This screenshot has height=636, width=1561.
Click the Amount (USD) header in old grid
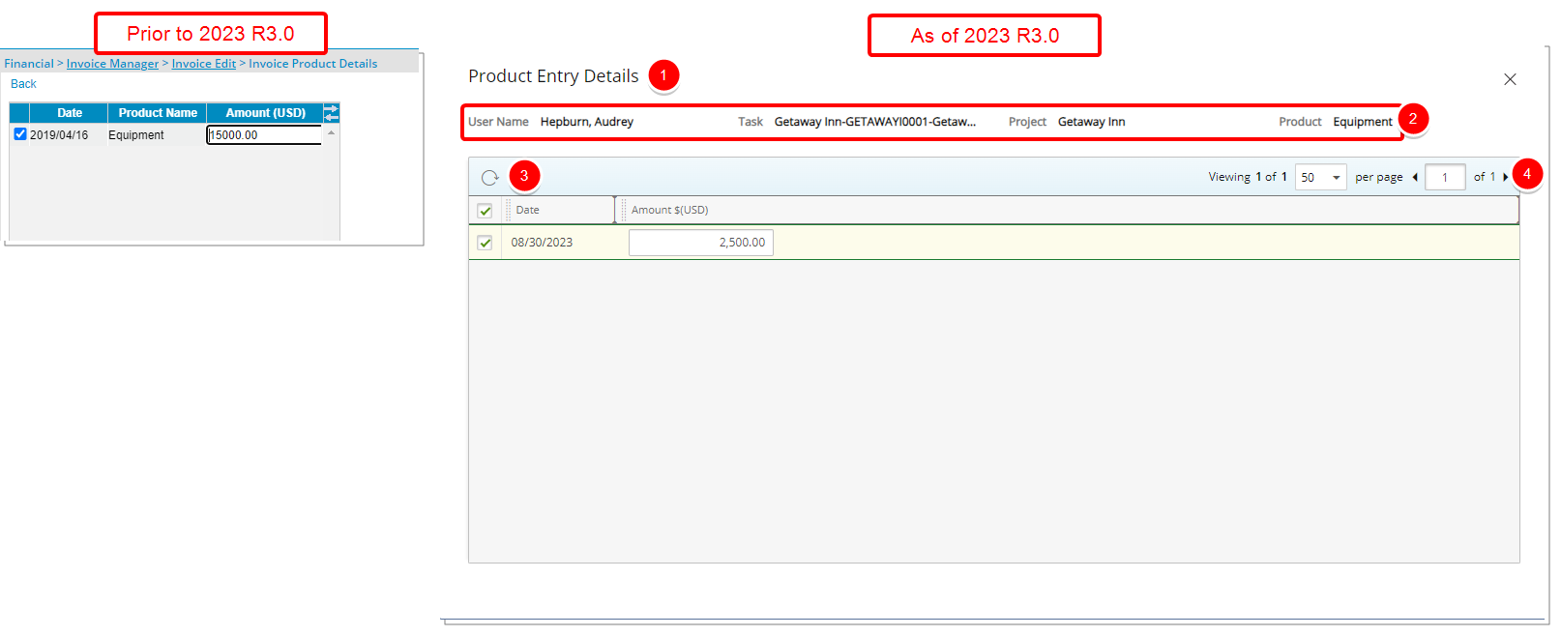click(x=265, y=113)
